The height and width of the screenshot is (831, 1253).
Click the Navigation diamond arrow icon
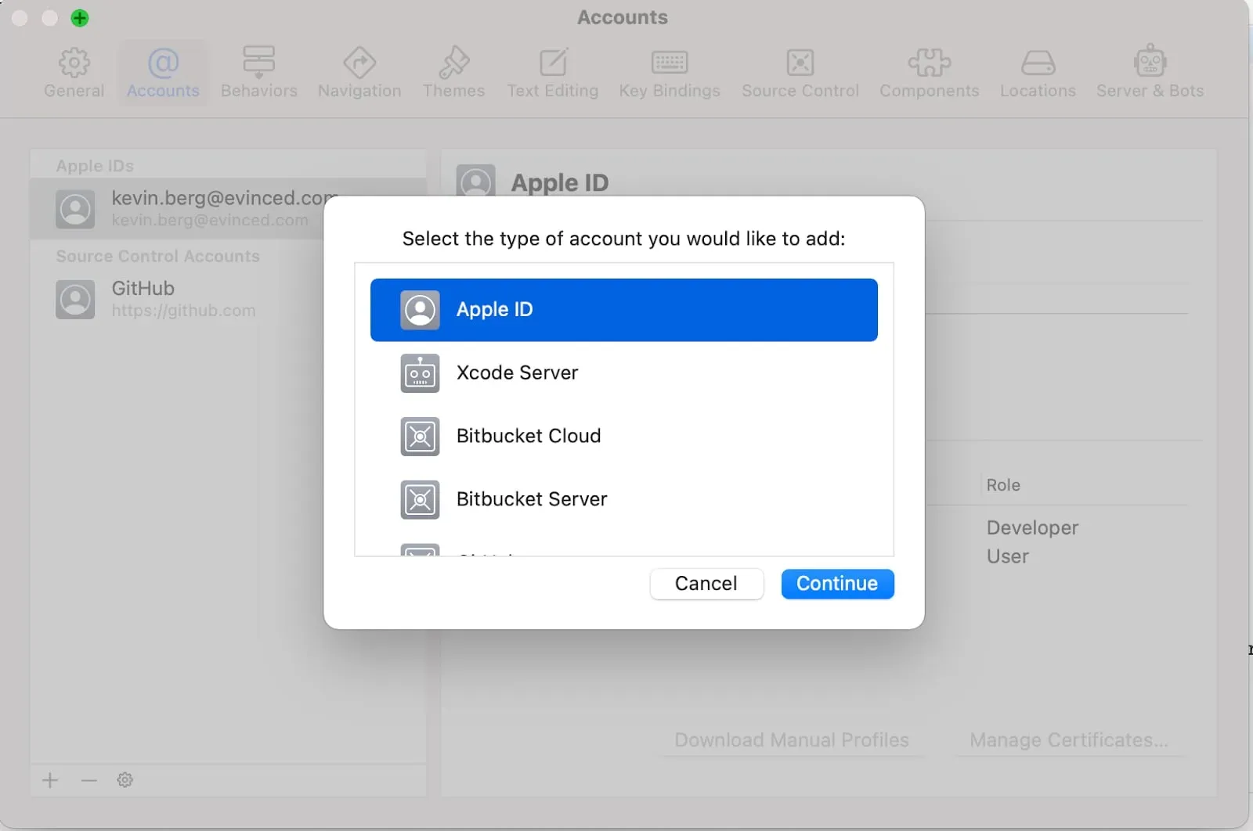(x=359, y=62)
